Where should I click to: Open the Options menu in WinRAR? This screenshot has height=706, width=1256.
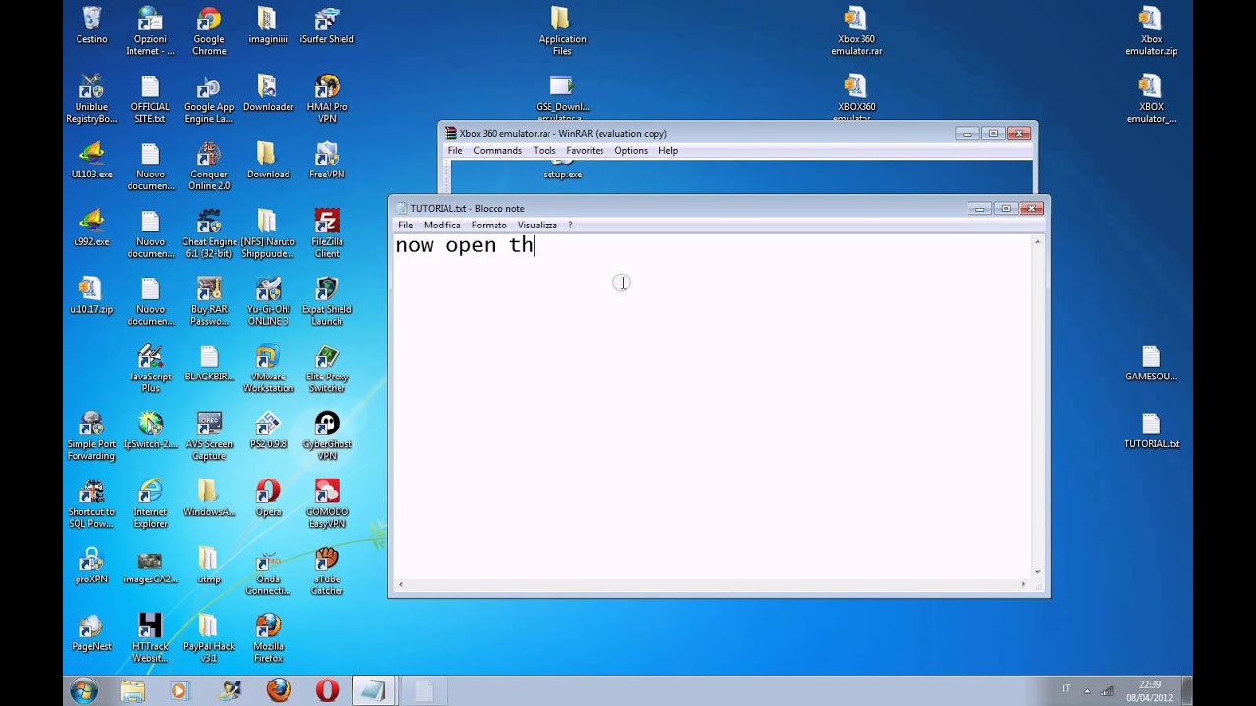pos(631,151)
